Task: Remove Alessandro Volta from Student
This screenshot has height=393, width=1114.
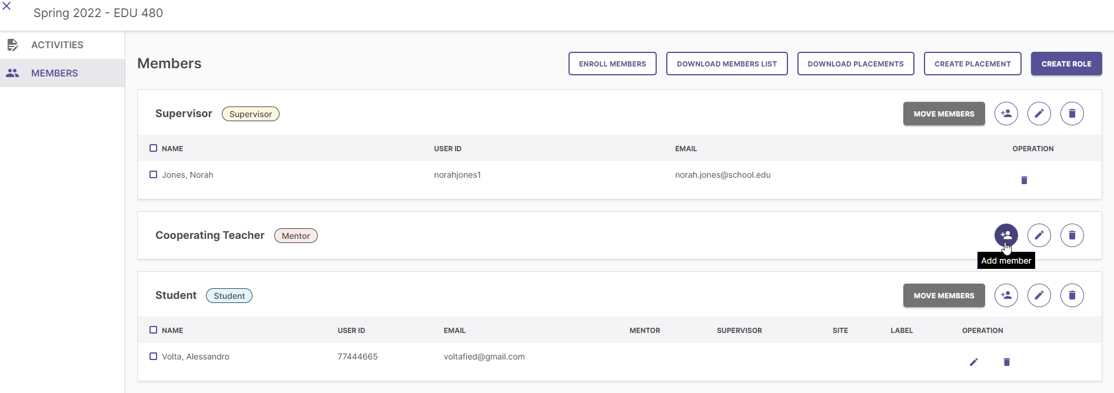Action: 1007,362
